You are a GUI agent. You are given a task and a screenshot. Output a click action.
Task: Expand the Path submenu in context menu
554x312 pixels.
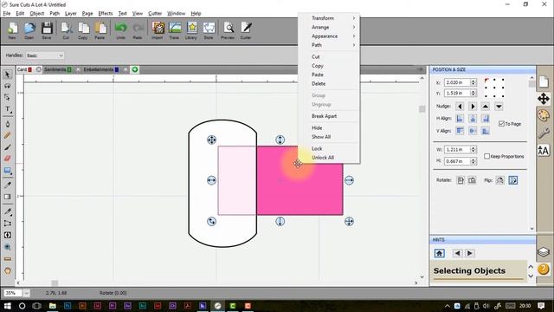click(x=329, y=45)
